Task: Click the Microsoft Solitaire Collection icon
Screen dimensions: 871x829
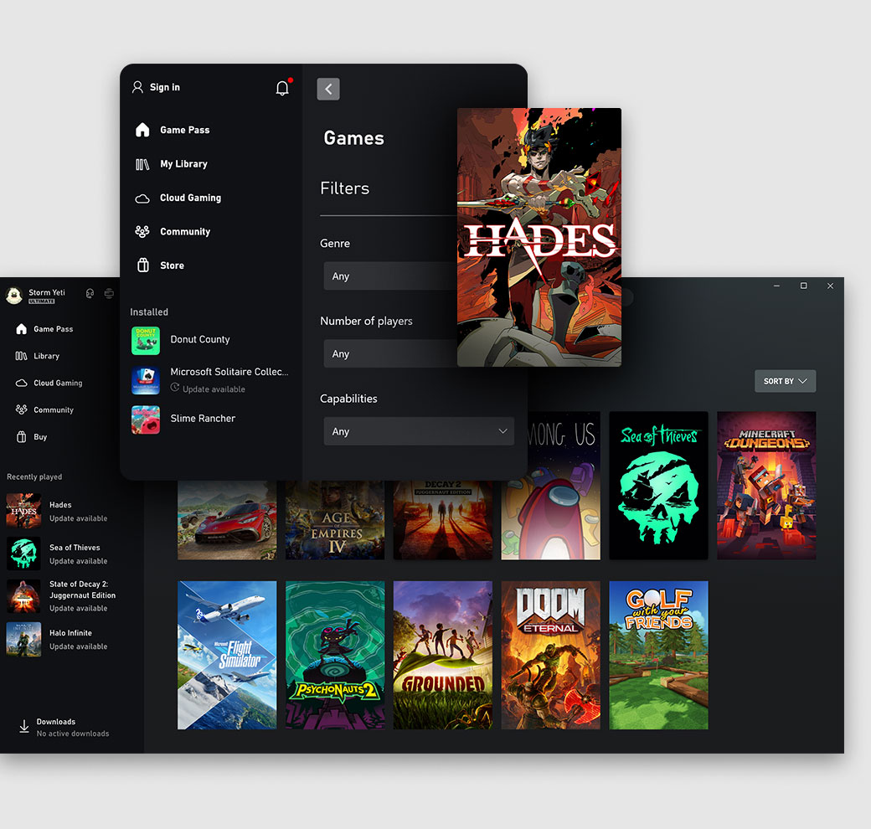Action: (x=146, y=380)
